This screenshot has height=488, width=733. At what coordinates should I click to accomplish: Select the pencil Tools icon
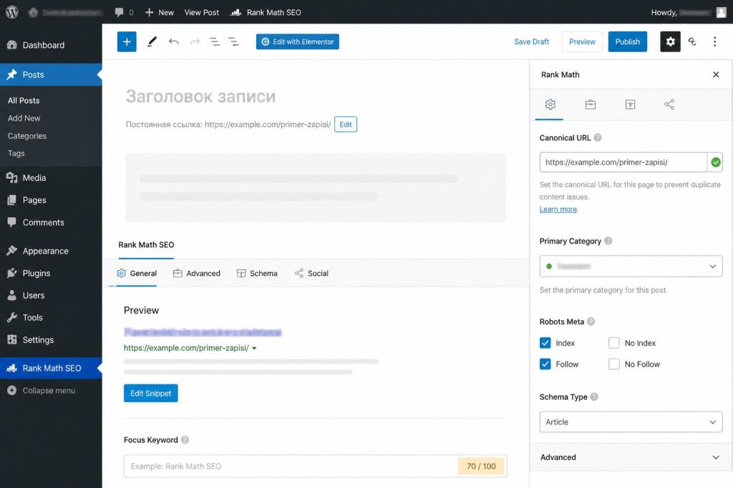[152, 41]
